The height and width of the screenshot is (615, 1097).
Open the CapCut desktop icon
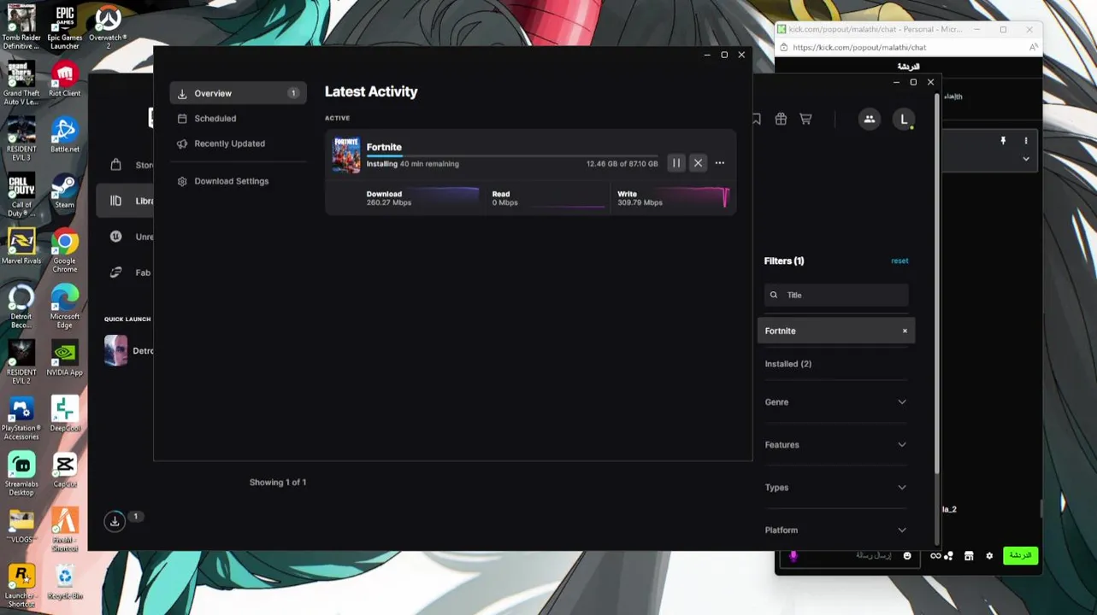(x=64, y=470)
